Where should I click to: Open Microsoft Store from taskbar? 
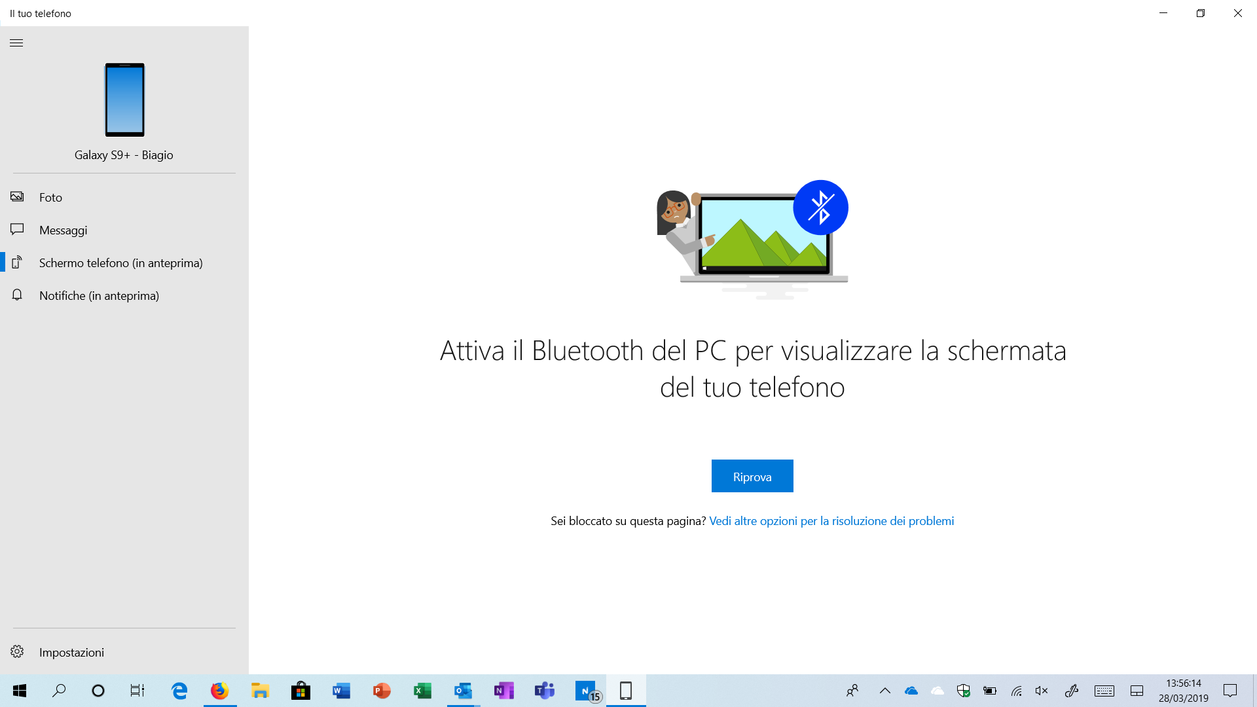pyautogui.click(x=301, y=691)
